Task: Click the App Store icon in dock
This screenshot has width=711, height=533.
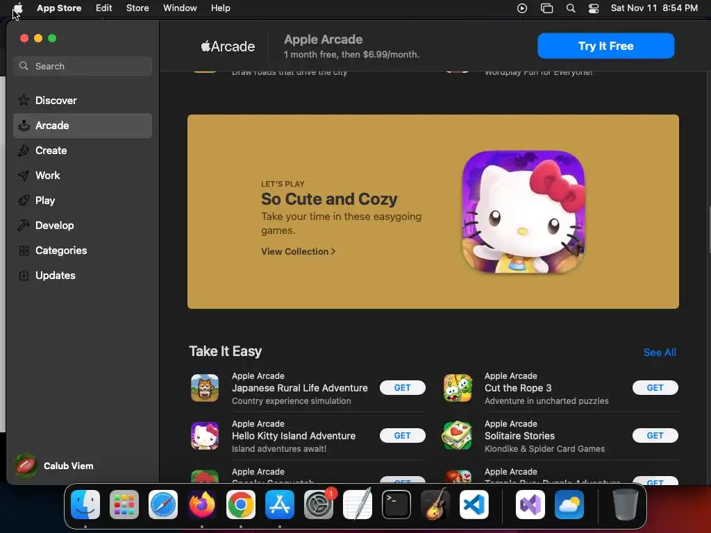Action: click(280, 505)
